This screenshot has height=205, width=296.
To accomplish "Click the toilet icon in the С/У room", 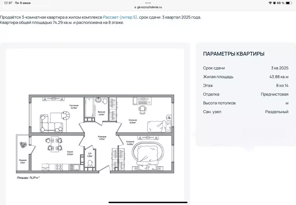I will pos(90,164).
